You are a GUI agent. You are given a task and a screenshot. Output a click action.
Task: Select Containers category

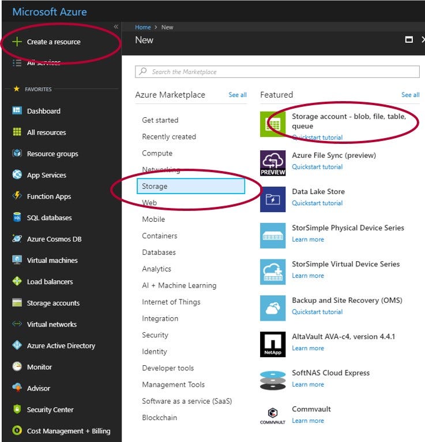[160, 236]
